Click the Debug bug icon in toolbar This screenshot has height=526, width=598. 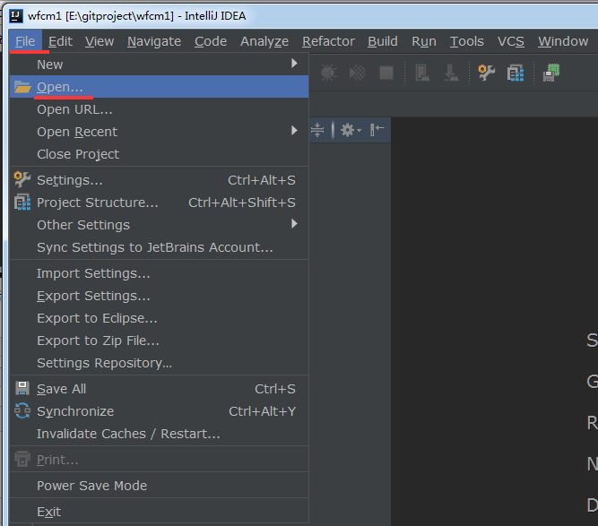click(x=328, y=73)
